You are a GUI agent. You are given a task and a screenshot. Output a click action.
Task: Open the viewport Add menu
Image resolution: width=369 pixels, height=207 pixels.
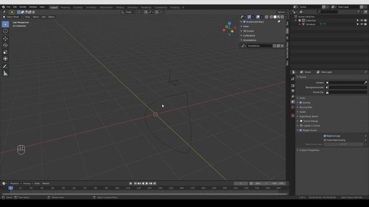tap(44, 17)
